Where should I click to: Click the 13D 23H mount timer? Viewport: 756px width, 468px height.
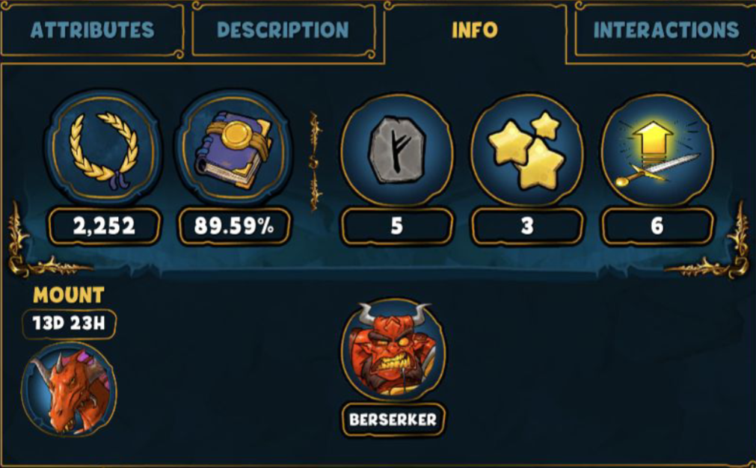point(69,324)
